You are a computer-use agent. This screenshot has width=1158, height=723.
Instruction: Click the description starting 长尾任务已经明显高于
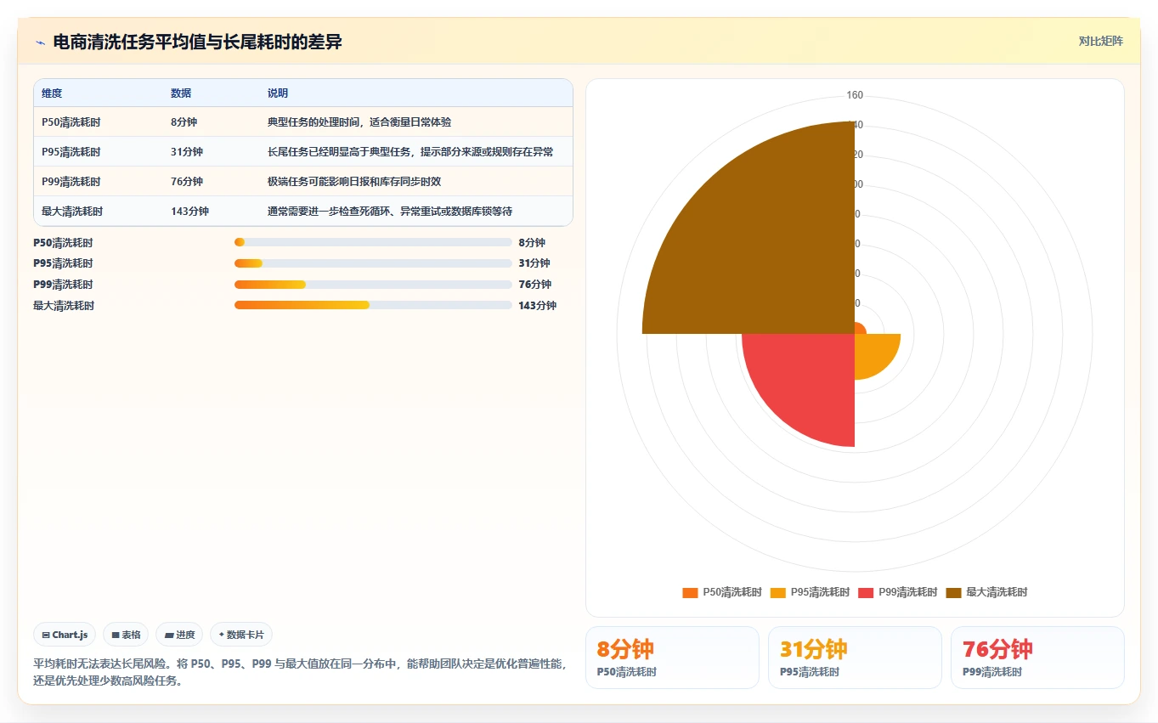(x=410, y=152)
